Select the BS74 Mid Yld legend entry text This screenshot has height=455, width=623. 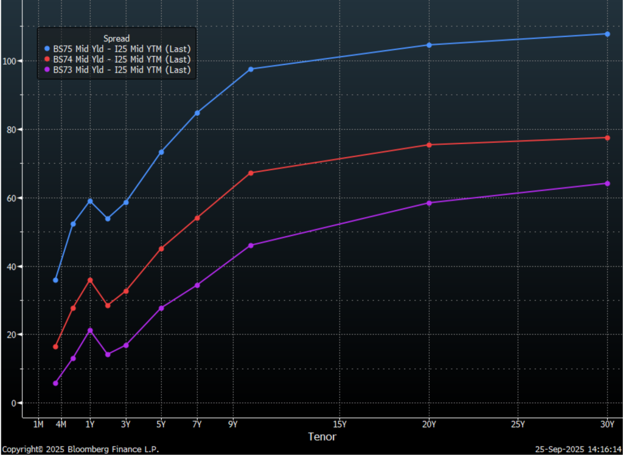coord(122,60)
